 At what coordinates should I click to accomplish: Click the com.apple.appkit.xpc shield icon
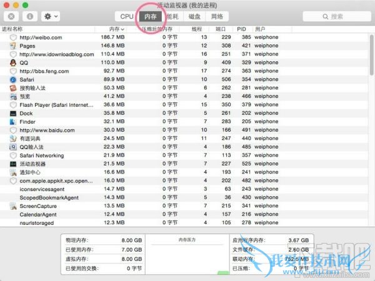(x=13, y=180)
